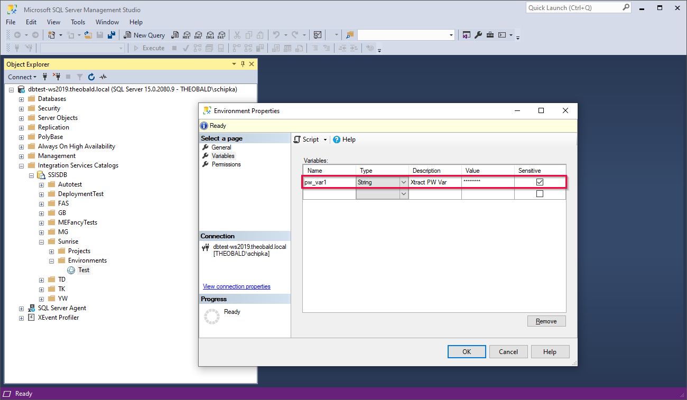Select the Permissions page
The image size is (687, 400).
click(x=226, y=164)
